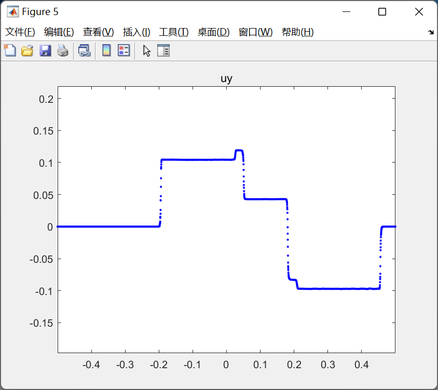Click the x-axis tick label -0.3
The image size is (438, 390).
click(x=125, y=365)
